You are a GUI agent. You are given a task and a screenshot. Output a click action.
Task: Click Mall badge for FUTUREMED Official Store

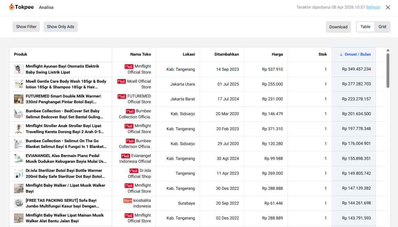pyautogui.click(x=122, y=96)
